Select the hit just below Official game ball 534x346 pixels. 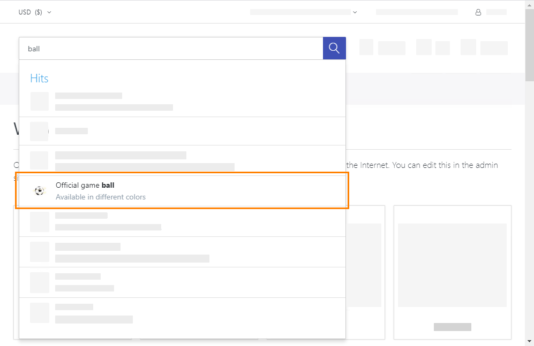coord(182,221)
